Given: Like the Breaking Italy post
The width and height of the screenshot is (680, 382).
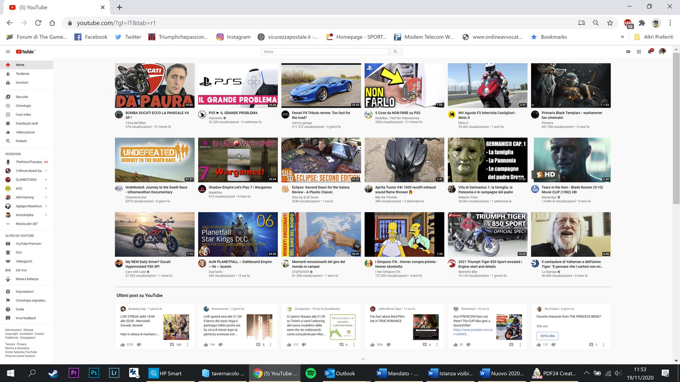Looking at the screenshot, I should [x=123, y=345].
